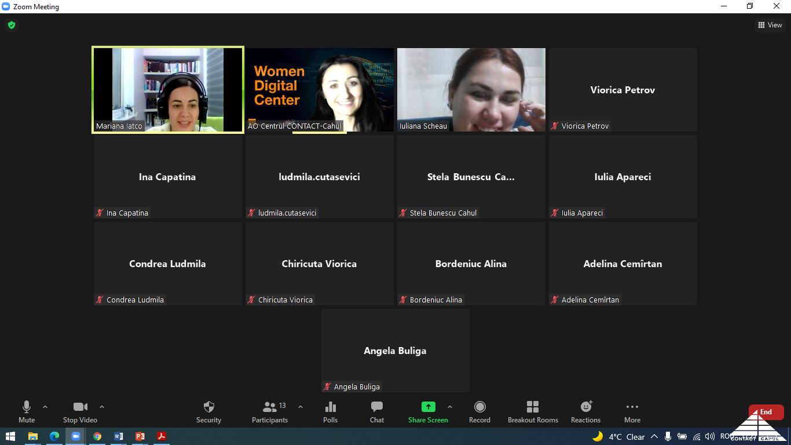Click the green Share Screen icon
Viewport: 791px width, 445px height.
[428, 407]
